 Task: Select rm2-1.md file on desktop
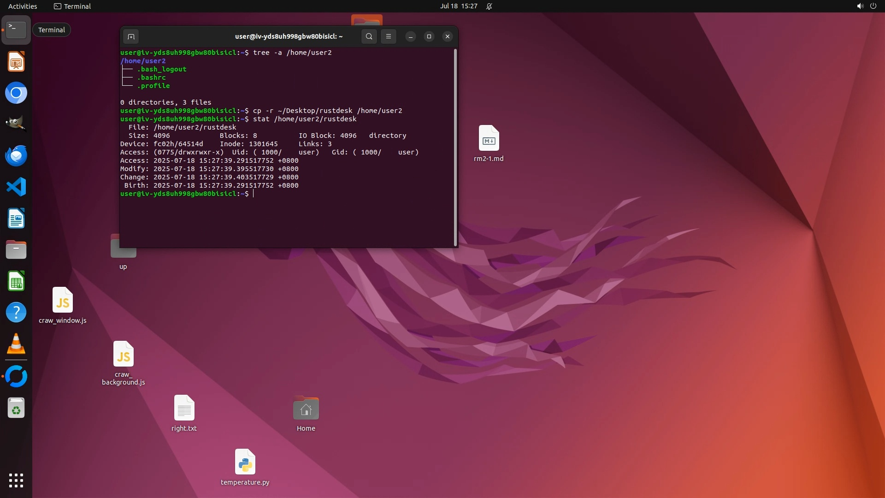coord(489,138)
